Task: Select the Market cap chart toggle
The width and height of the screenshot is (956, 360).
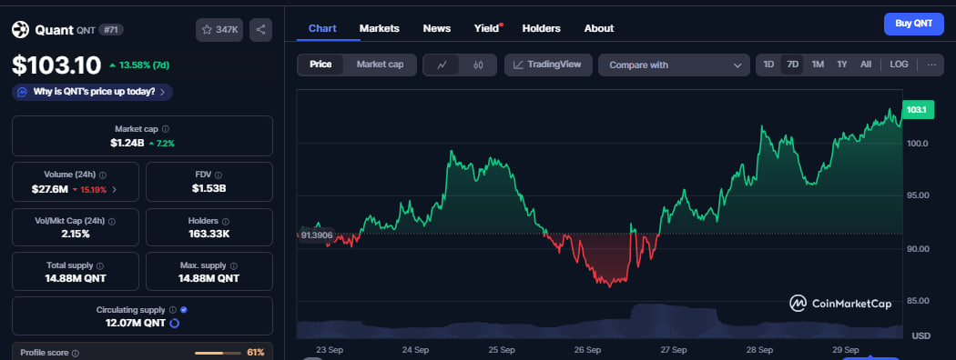Action: [x=380, y=65]
